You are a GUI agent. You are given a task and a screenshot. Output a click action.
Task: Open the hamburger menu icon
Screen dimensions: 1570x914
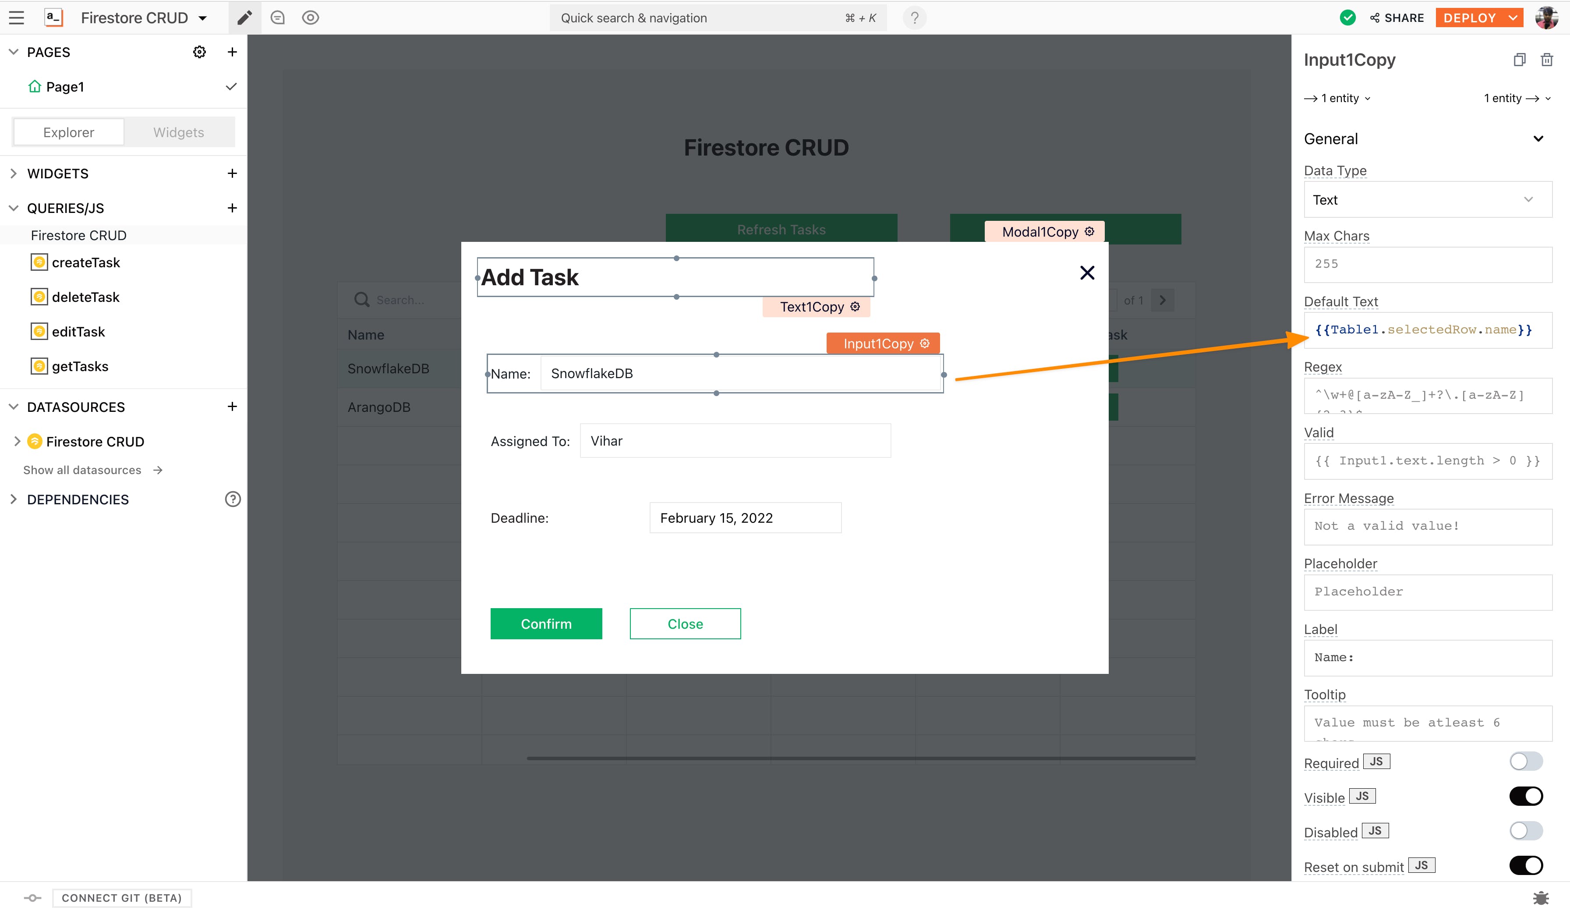17,18
